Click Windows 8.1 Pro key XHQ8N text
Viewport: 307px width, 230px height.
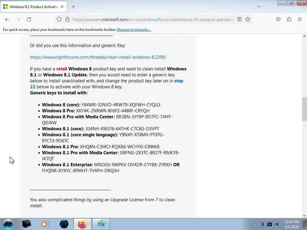pyautogui.click(x=120, y=147)
